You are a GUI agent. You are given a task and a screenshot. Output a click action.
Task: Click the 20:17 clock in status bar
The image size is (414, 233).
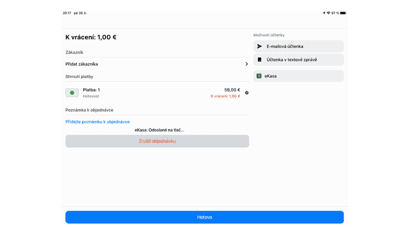click(67, 13)
